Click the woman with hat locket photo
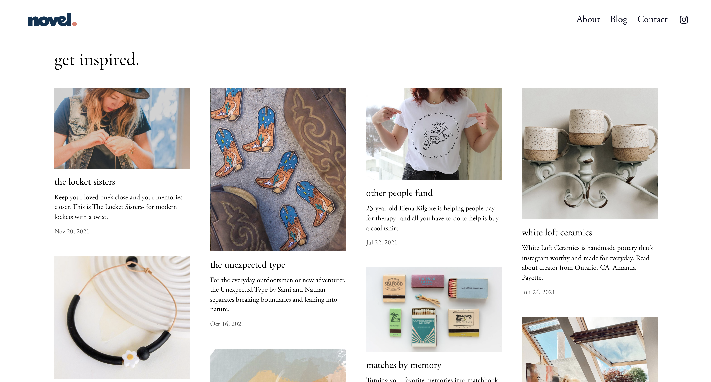Image resolution: width=711 pixels, height=382 pixels. tap(122, 128)
